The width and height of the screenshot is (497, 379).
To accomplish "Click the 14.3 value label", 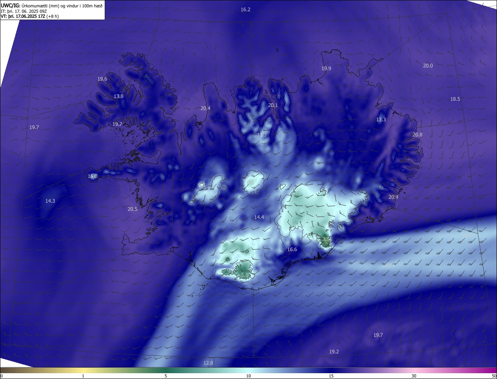I will pyautogui.click(x=50, y=201).
